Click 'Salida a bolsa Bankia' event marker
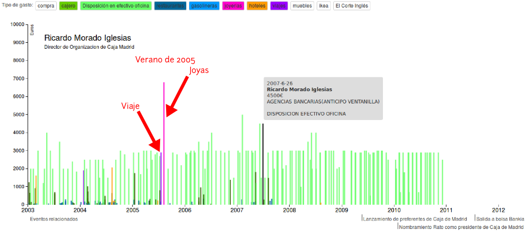The width and height of the screenshot is (528, 234). pos(500,219)
